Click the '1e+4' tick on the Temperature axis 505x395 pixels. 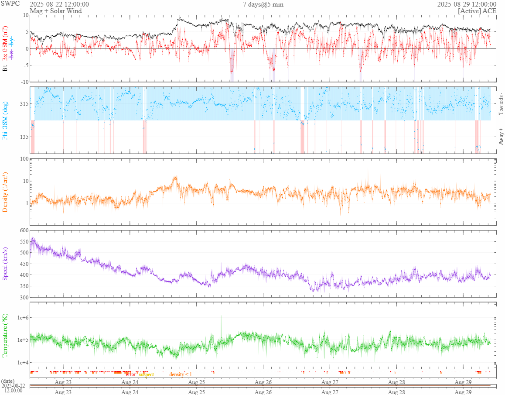[x=23, y=362]
